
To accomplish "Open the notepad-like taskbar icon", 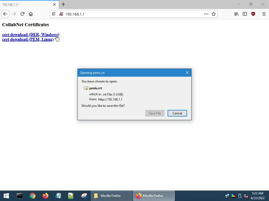I will tap(58, 196).
